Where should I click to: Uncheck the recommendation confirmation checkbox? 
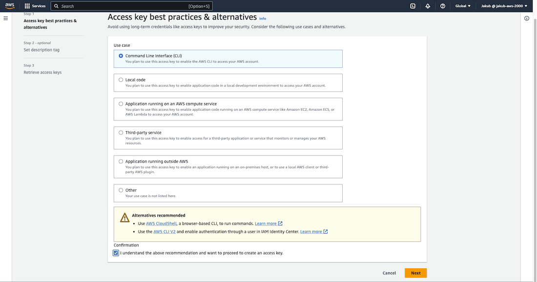coord(116,253)
